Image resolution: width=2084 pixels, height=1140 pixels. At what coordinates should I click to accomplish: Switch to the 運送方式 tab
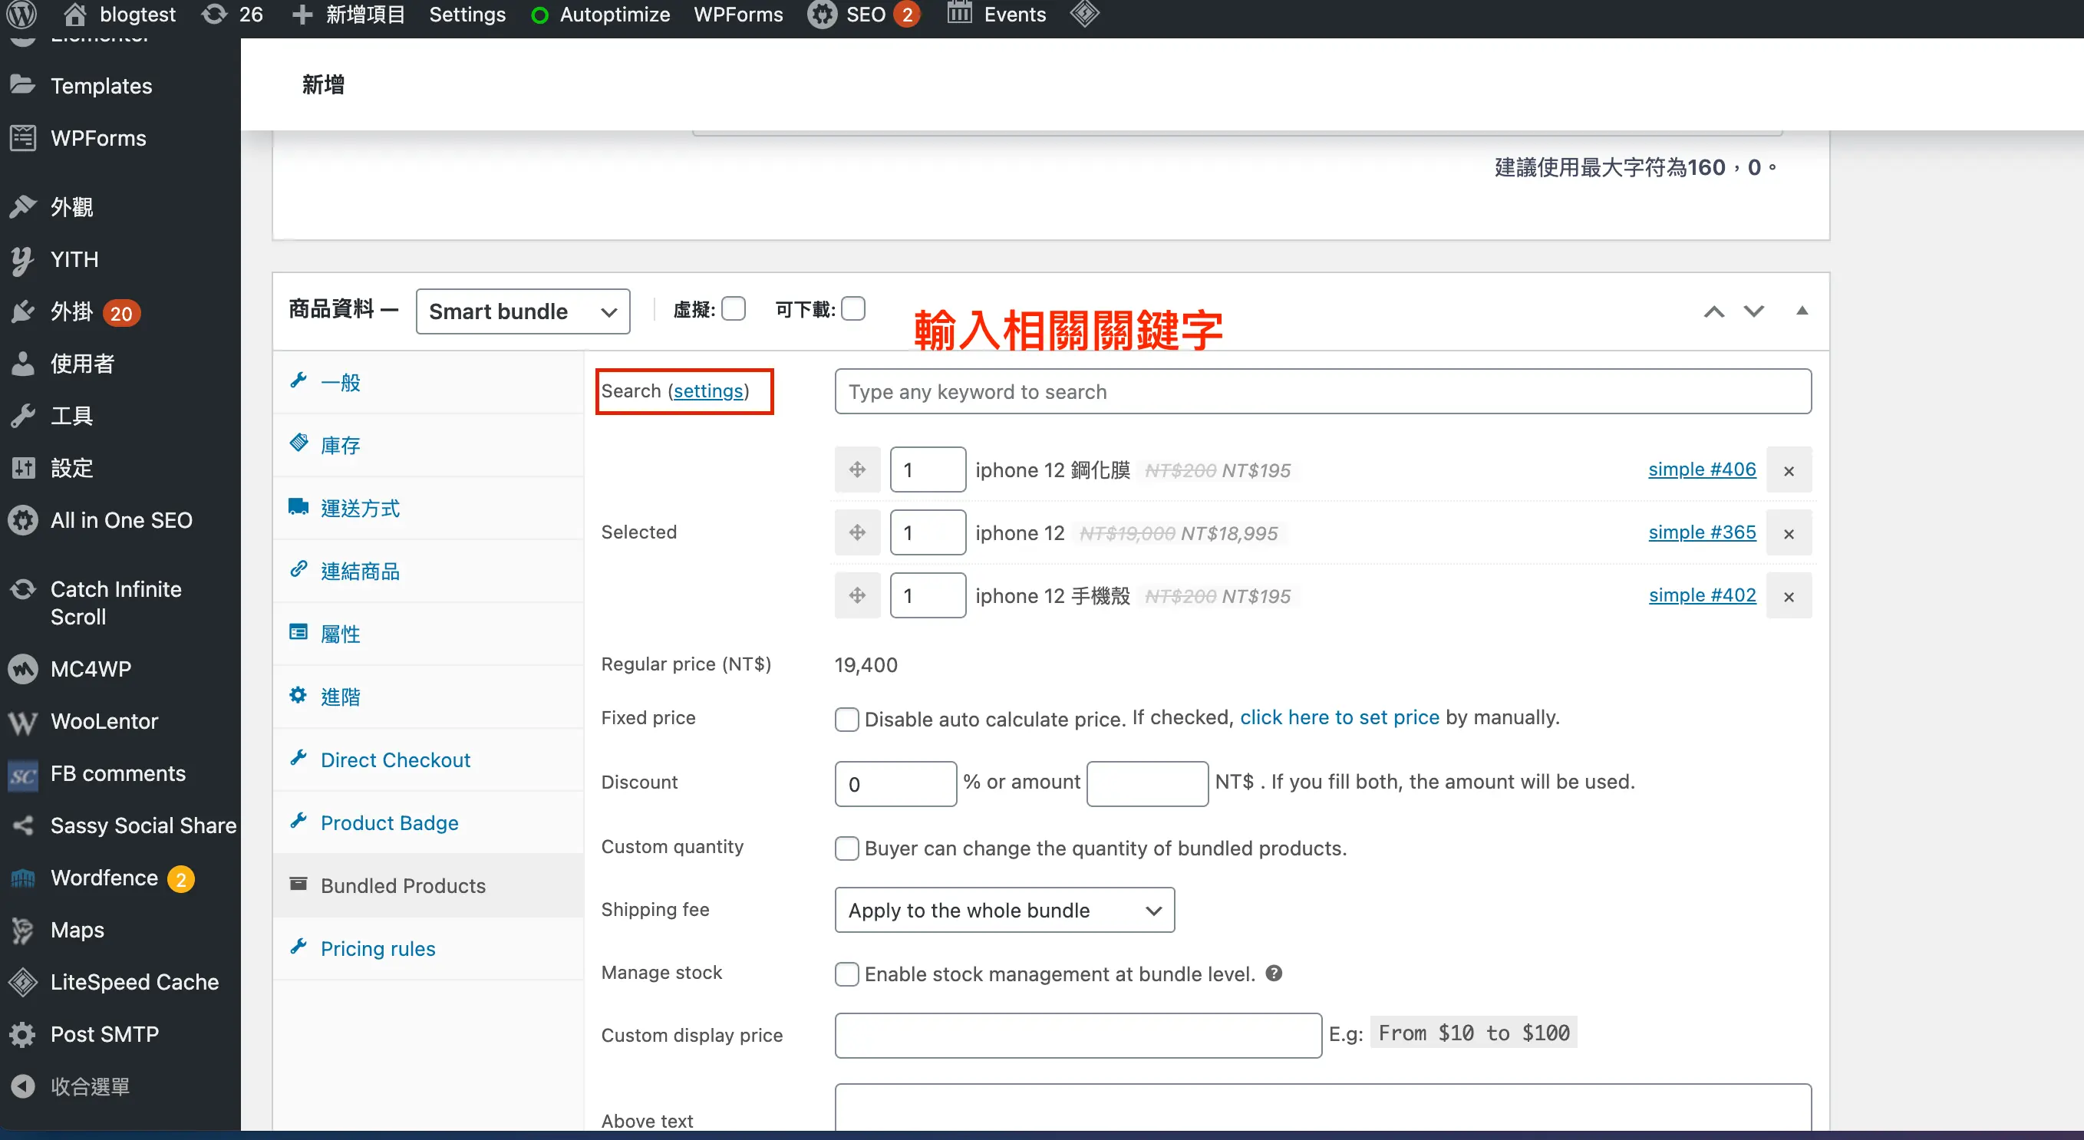tap(429, 508)
